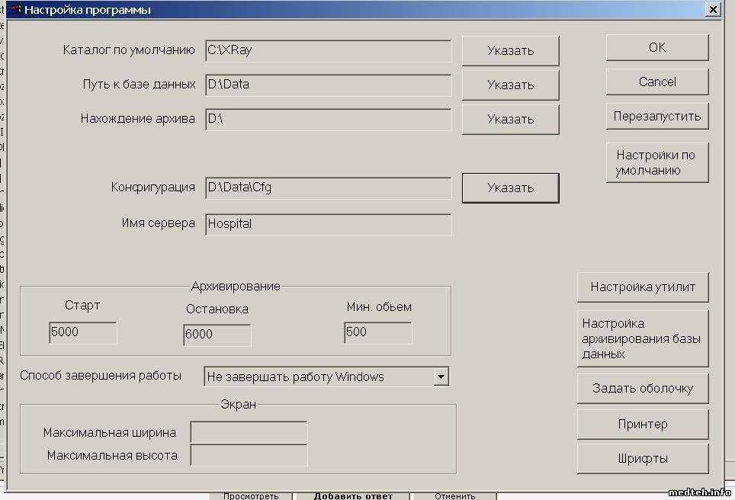The height and width of the screenshot is (500, 735).
Task: Click the Максимальная ширина input field
Action: [249, 432]
